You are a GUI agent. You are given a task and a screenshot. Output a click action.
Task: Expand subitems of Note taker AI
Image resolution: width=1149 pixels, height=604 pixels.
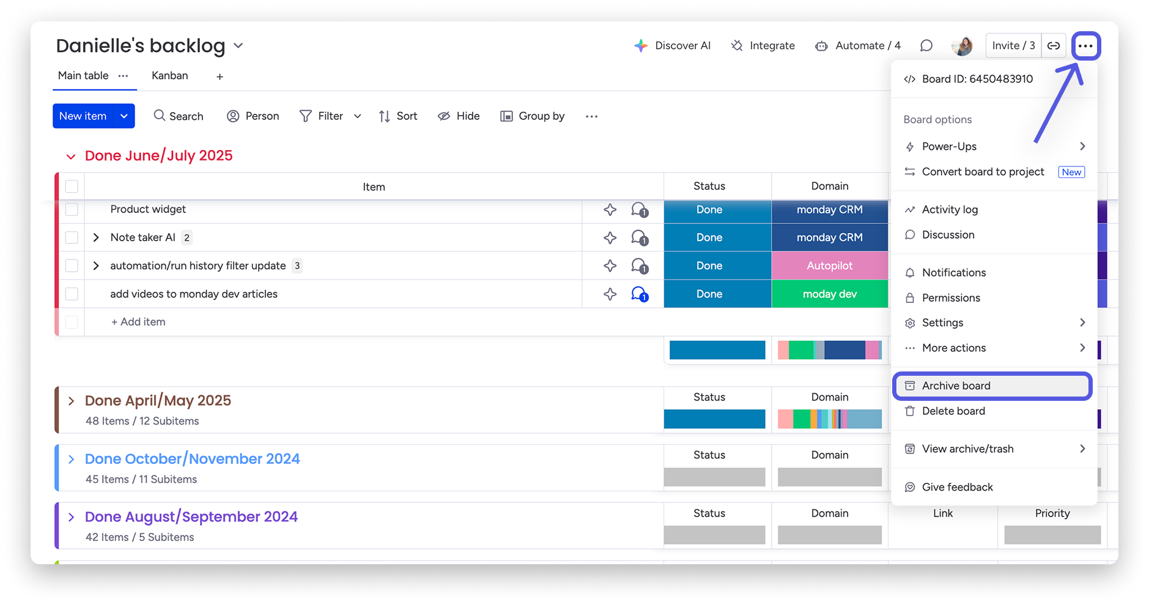(x=96, y=238)
